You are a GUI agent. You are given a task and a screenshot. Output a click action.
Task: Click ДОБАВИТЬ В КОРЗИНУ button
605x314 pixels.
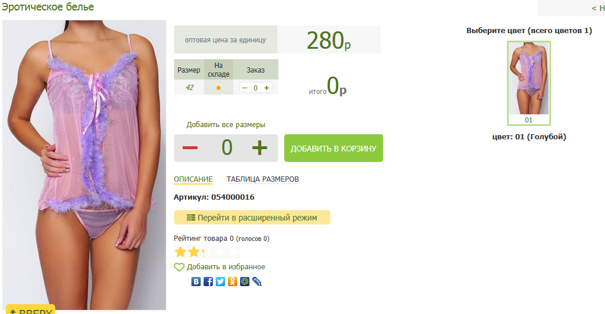point(334,148)
